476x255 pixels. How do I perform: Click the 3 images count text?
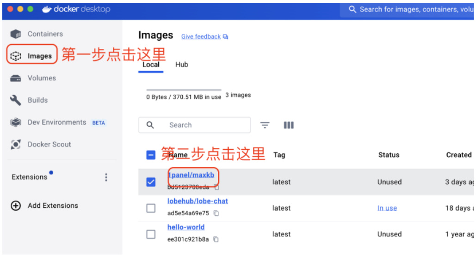point(238,95)
